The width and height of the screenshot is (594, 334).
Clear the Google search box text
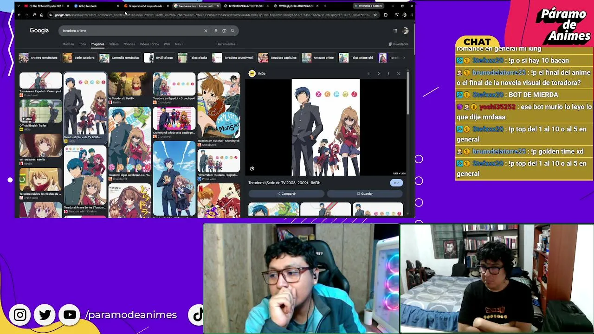pyautogui.click(x=206, y=31)
